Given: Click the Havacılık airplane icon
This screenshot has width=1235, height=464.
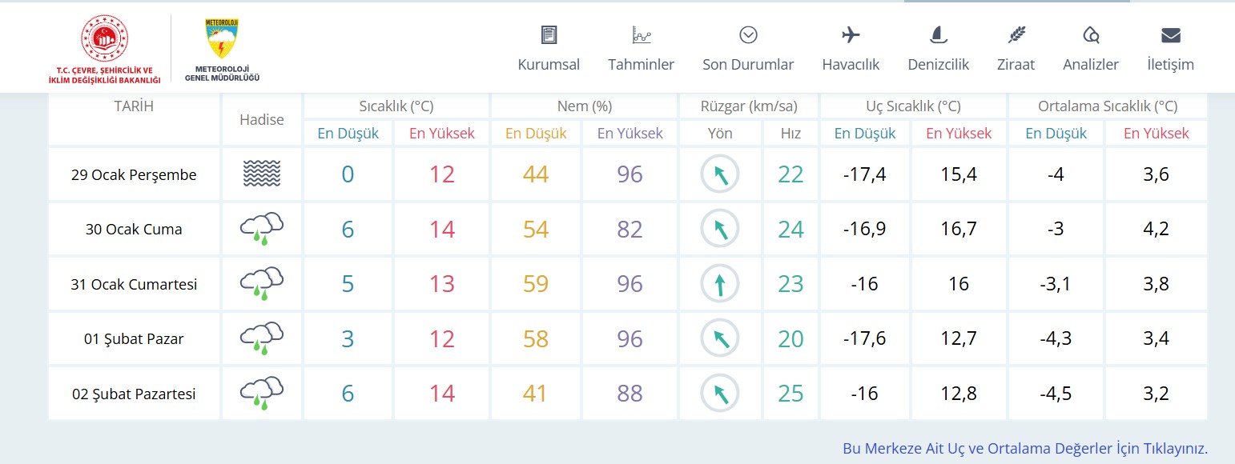Looking at the screenshot, I should (x=851, y=34).
